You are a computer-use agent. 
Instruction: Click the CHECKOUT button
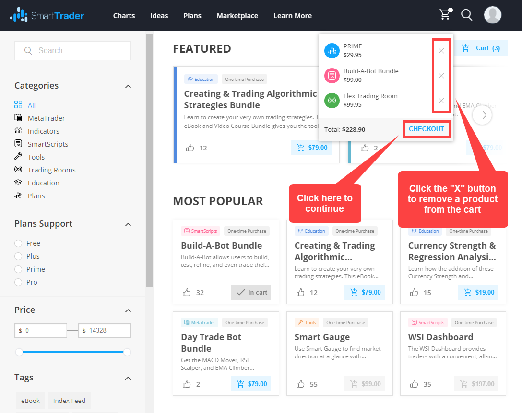coord(427,129)
